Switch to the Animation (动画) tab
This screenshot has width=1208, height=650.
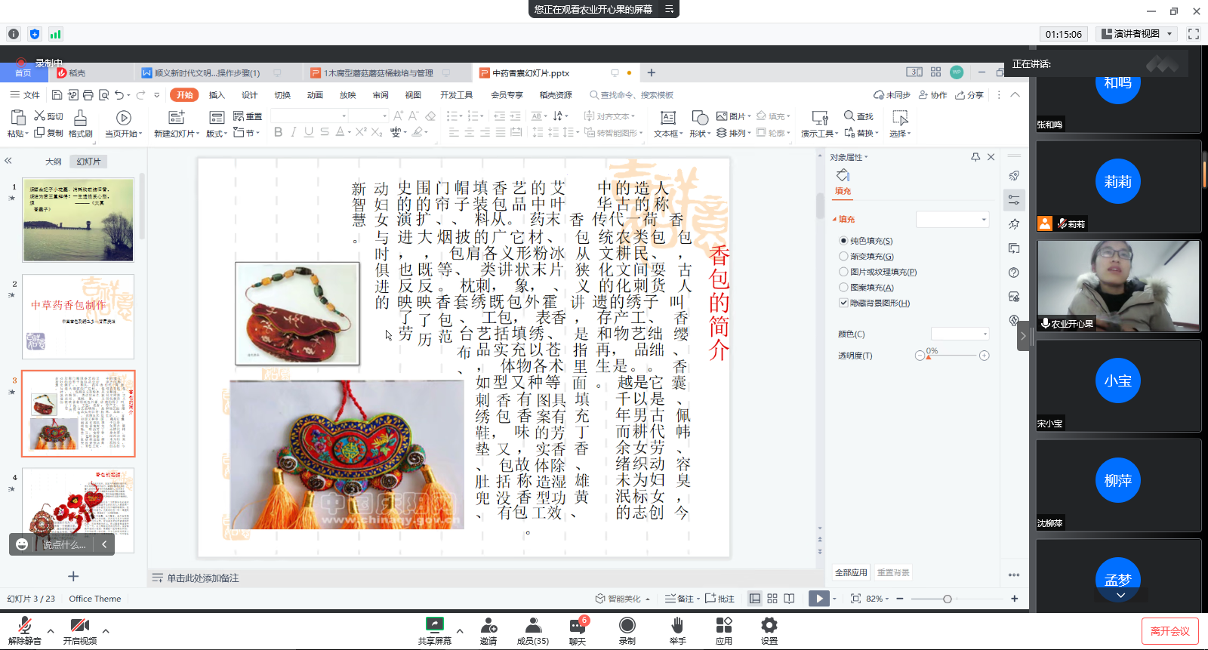pyautogui.click(x=315, y=95)
